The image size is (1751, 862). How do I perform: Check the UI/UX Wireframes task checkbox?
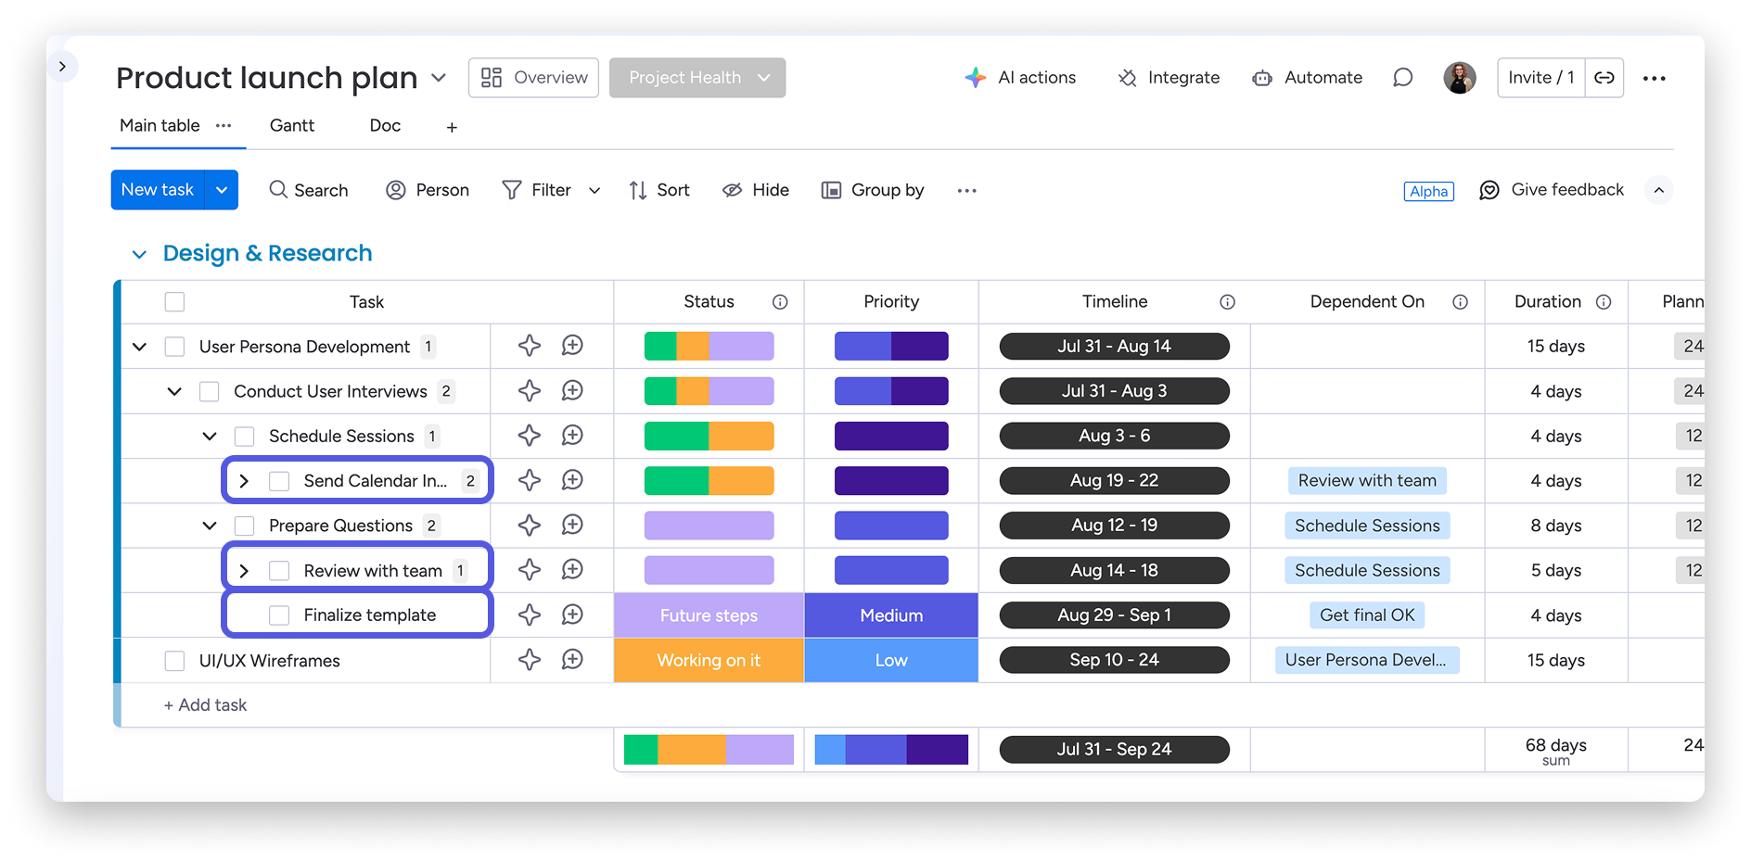click(174, 661)
